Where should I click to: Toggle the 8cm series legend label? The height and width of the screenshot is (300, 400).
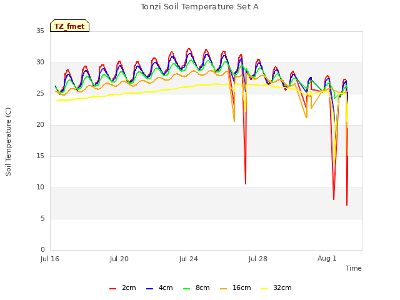coord(202,287)
